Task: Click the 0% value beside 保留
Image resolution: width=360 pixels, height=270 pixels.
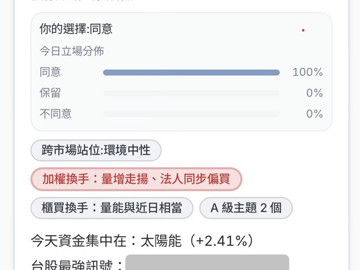Action: [314, 93]
